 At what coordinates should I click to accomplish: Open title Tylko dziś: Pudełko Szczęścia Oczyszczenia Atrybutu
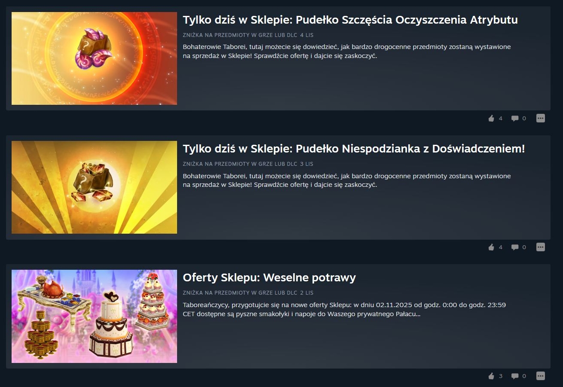[350, 20]
